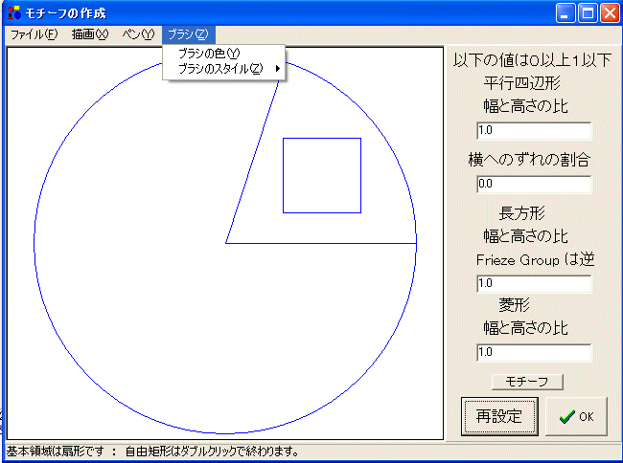This screenshot has height=463, width=623.
Task: Open the 描画(X) menu
Action: pyautogui.click(x=90, y=34)
